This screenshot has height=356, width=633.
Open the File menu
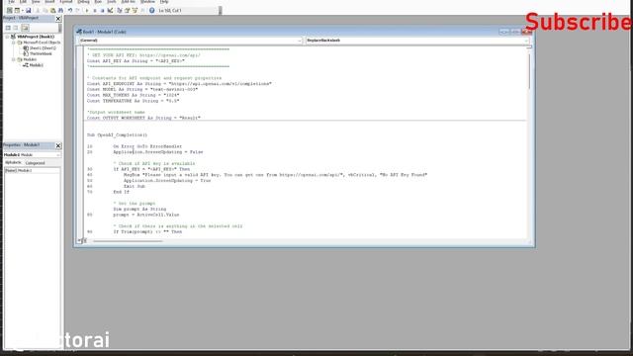(11, 2)
